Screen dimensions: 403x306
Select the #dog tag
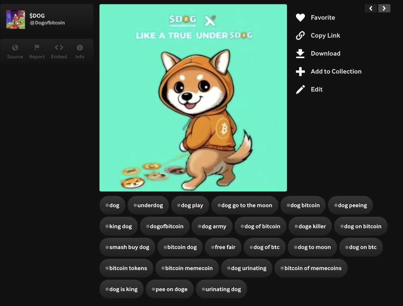(x=112, y=205)
